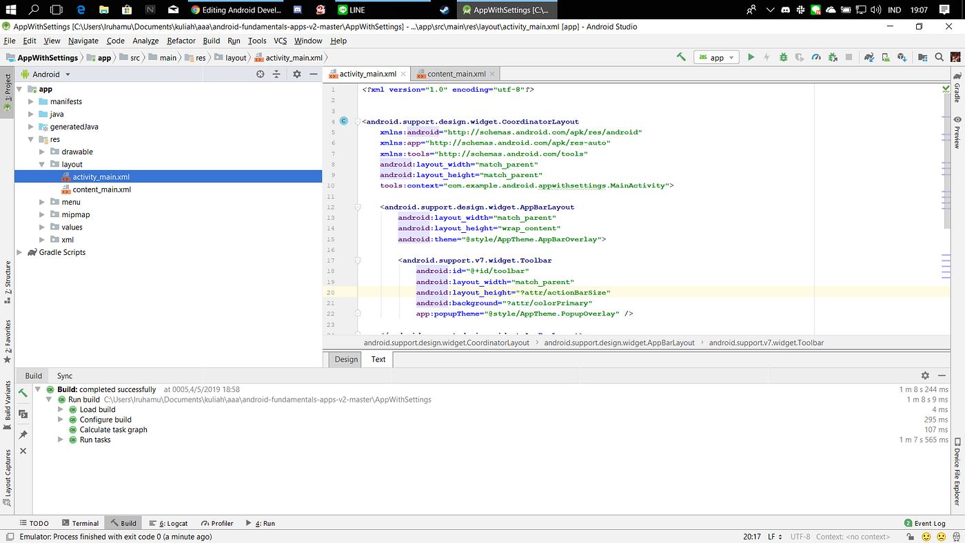The image size is (965, 543).
Task: Open SDK Manager icon in toolbar
Action: coord(903,57)
